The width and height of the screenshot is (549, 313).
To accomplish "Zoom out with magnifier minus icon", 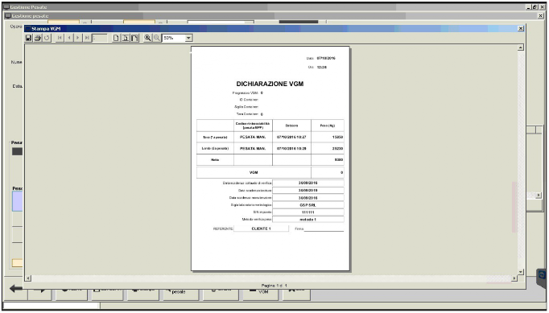I will (157, 38).
